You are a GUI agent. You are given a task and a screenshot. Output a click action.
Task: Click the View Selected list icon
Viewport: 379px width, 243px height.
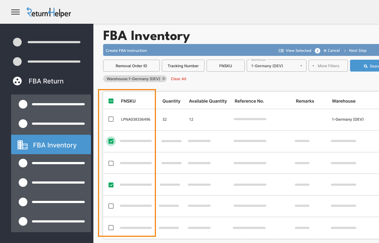click(281, 50)
